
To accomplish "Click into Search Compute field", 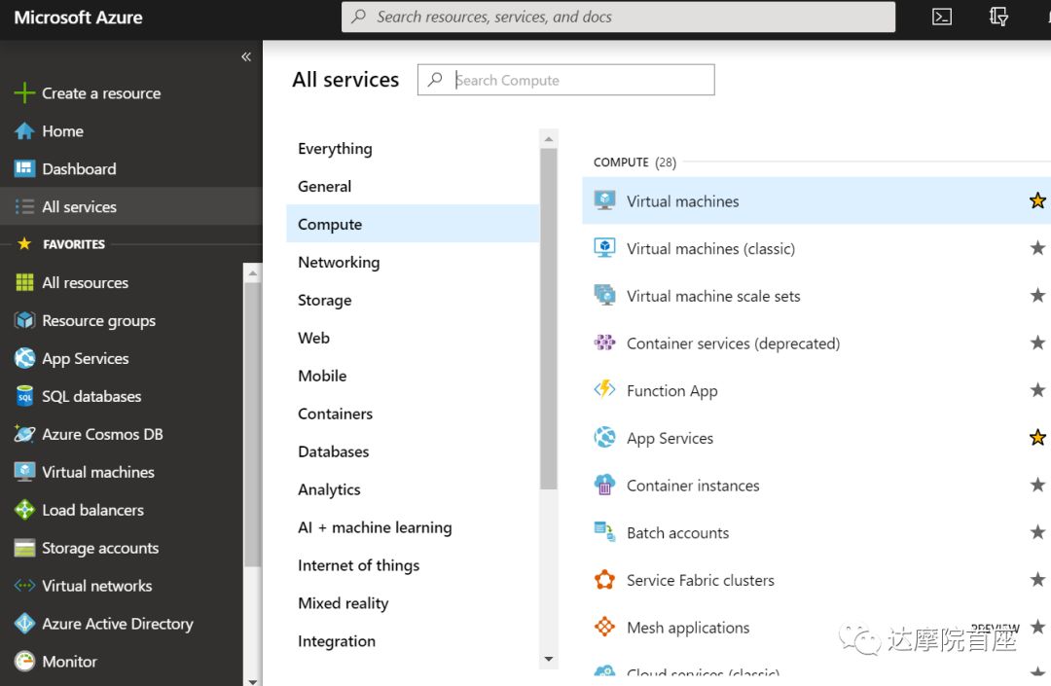I will (x=565, y=80).
